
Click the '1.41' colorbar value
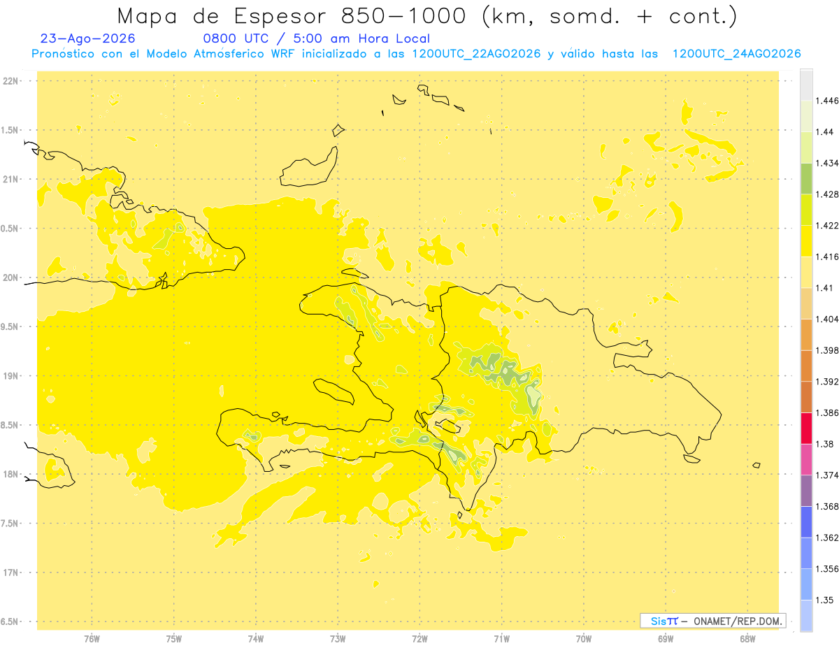pos(826,288)
